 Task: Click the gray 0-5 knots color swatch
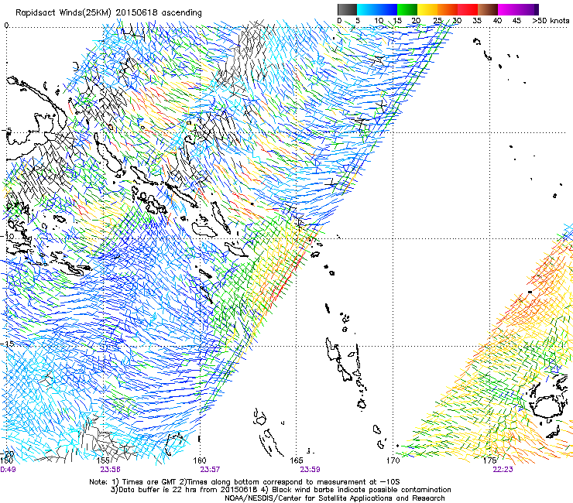pyautogui.click(x=347, y=9)
